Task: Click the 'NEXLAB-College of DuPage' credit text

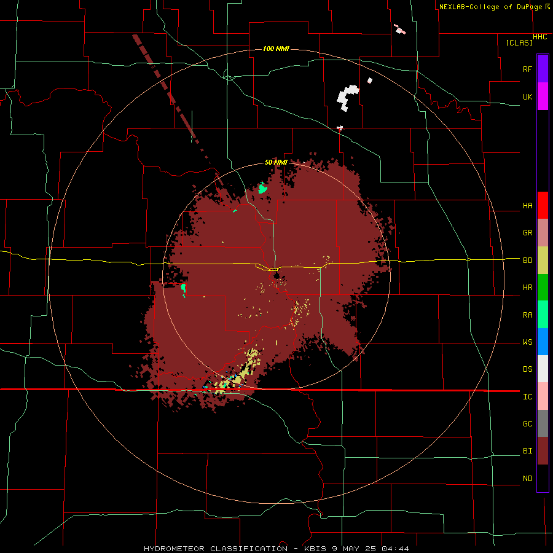Action: tap(490, 7)
